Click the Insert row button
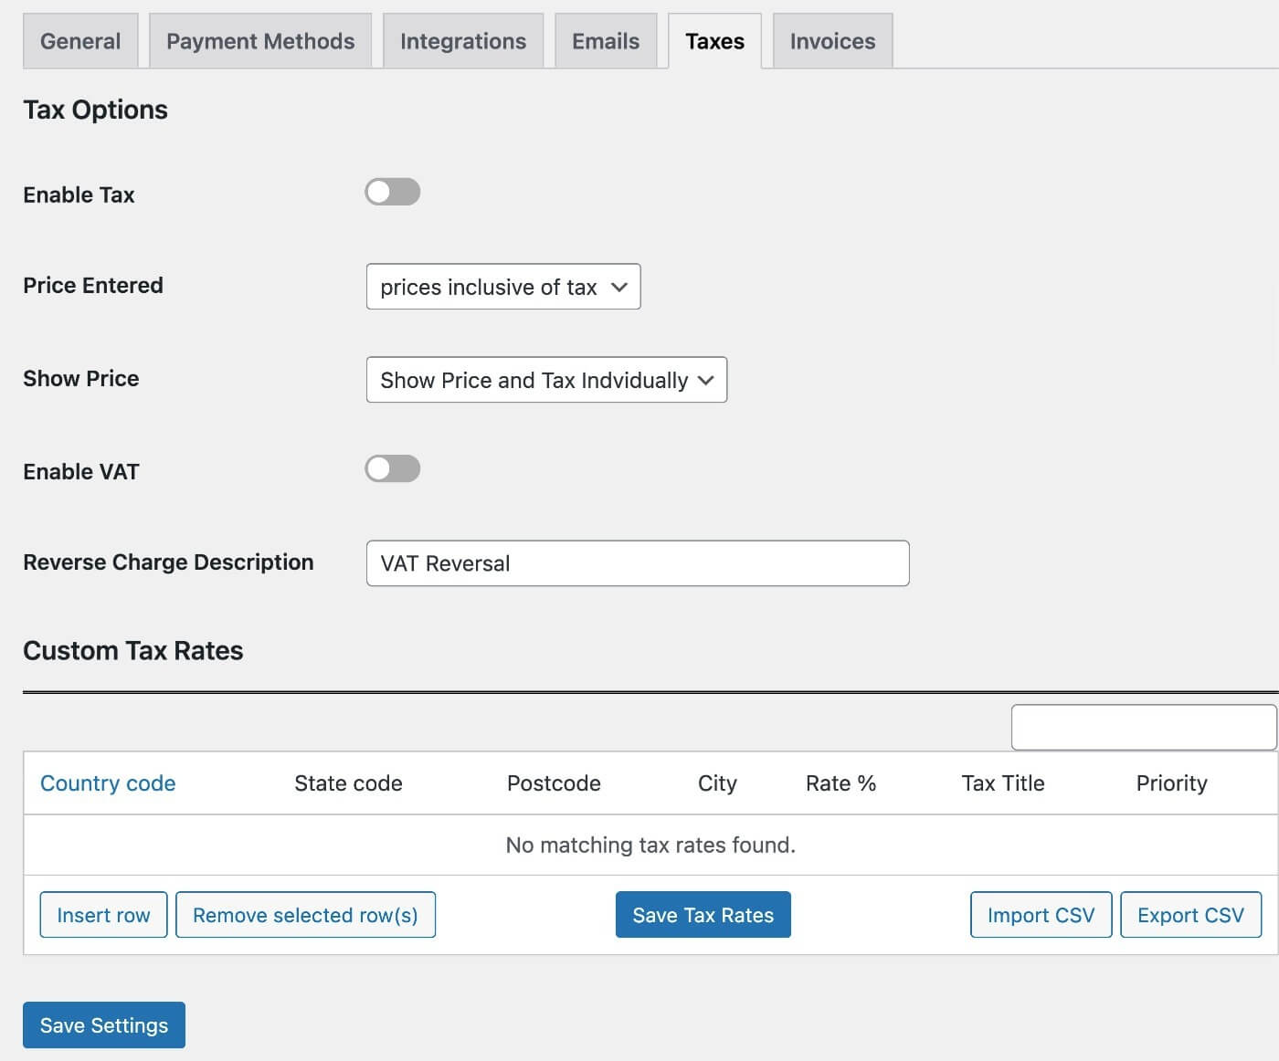Image resolution: width=1279 pixels, height=1061 pixels. tap(103, 915)
